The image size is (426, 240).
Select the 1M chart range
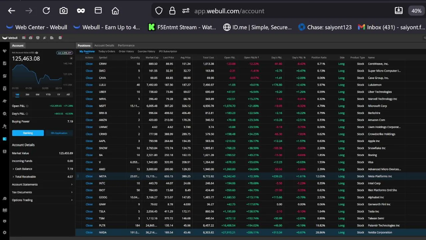click(x=17, y=94)
